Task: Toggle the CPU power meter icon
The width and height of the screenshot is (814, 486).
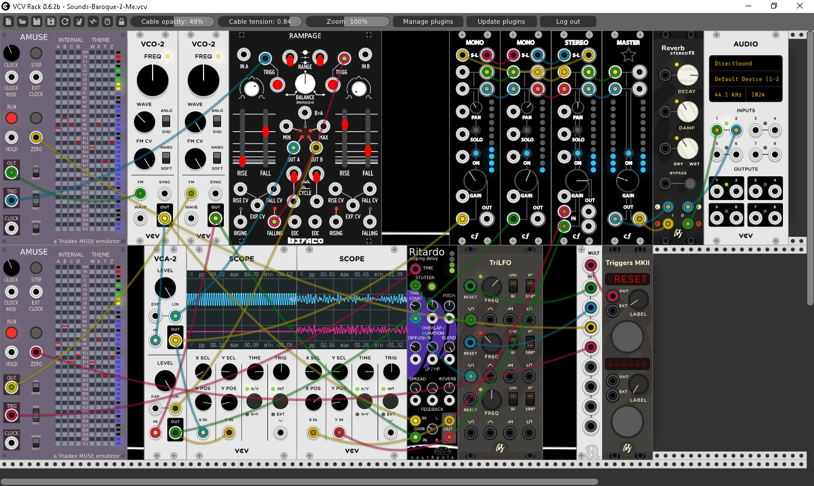Action: click(x=93, y=21)
